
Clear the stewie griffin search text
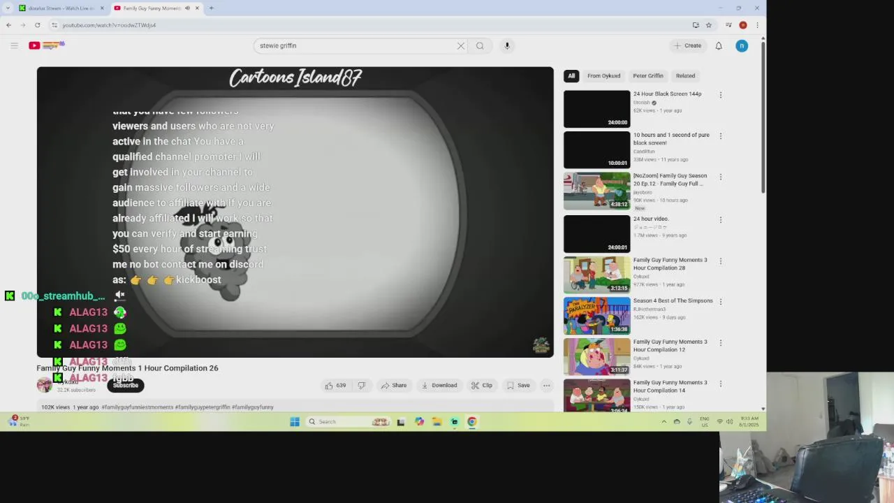click(x=460, y=46)
